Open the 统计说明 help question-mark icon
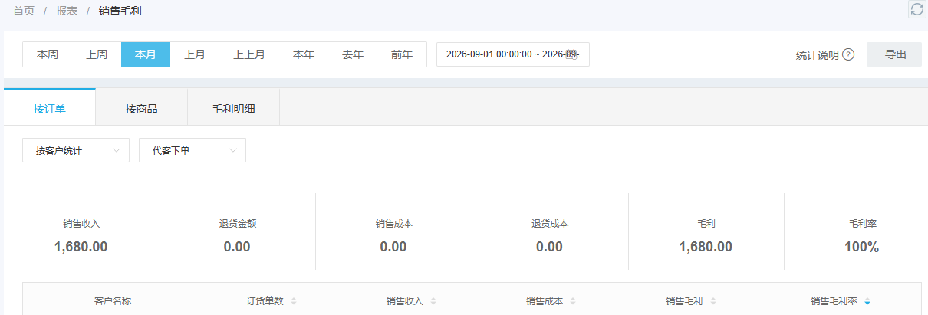Screen dimensions: 928x315 848,55
